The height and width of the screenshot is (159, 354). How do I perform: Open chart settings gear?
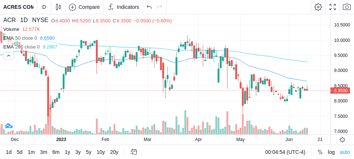pyautogui.click(x=318, y=7)
